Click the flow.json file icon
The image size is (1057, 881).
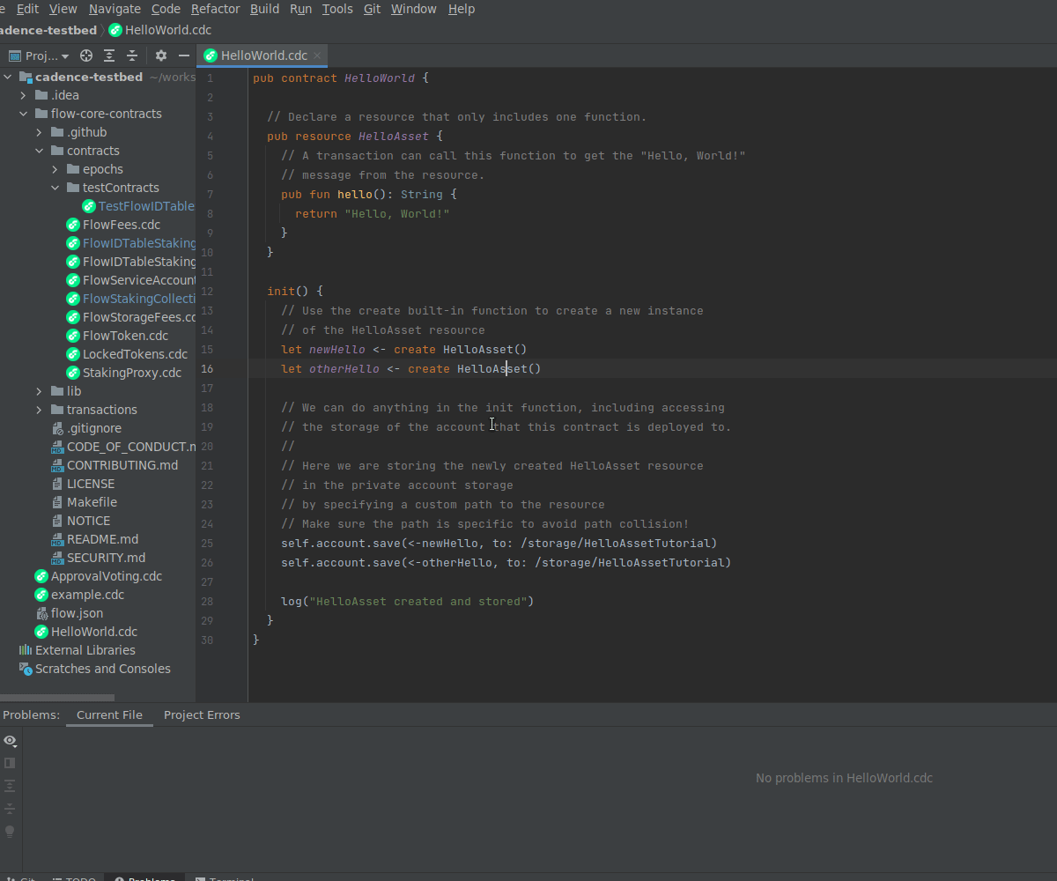pos(41,613)
